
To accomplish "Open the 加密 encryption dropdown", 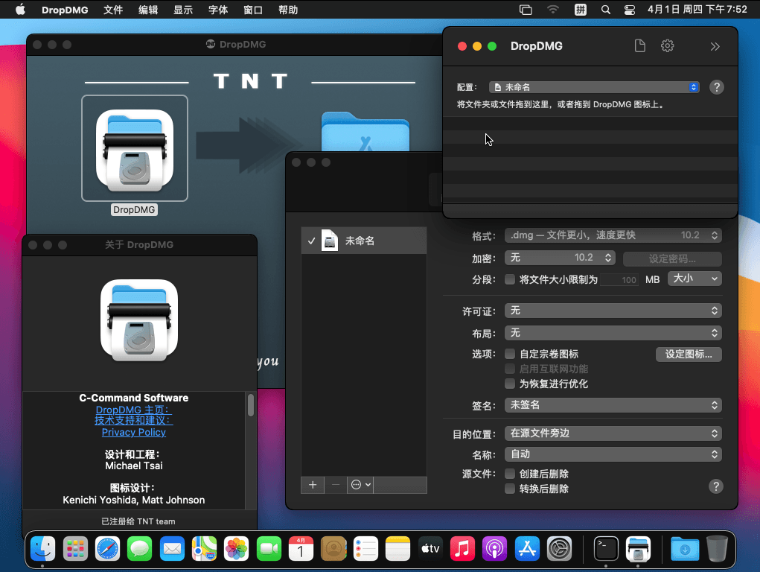I will (x=560, y=258).
